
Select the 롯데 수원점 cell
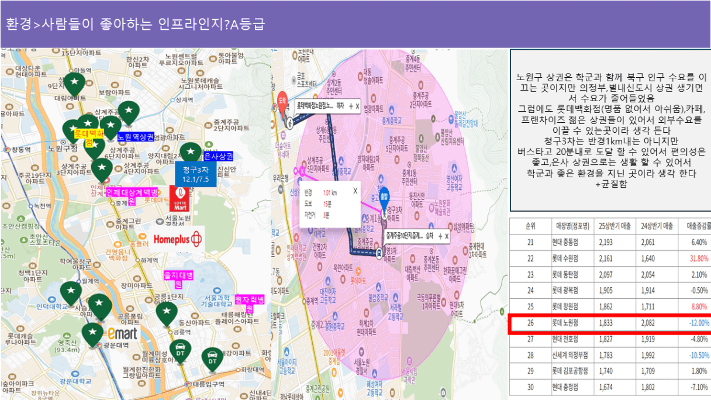pyautogui.click(x=573, y=258)
